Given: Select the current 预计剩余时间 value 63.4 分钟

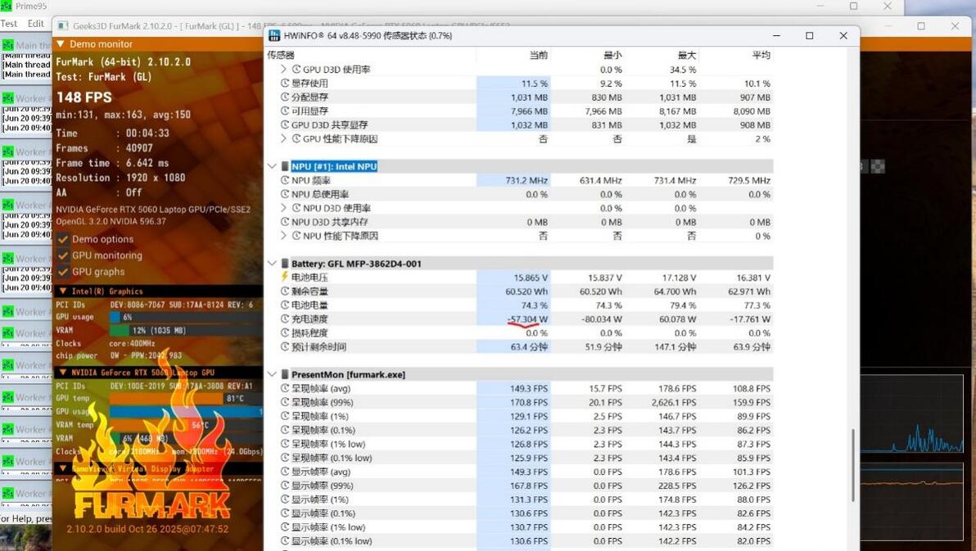Looking at the screenshot, I should point(529,347).
